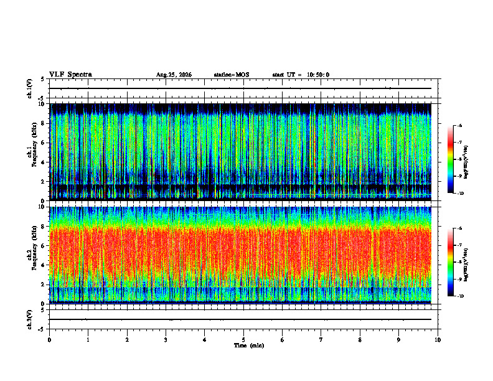Click the VLF Spectra title text
493x381 pixels.
[x=70, y=75]
